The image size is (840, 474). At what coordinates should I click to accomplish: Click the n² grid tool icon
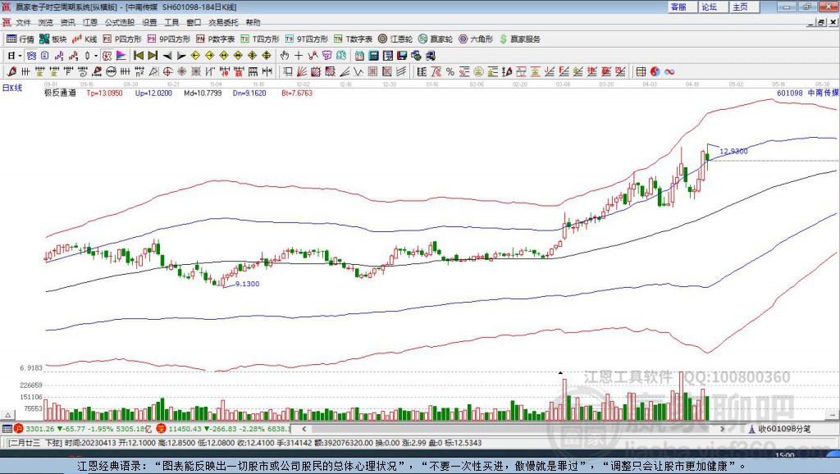(139, 72)
